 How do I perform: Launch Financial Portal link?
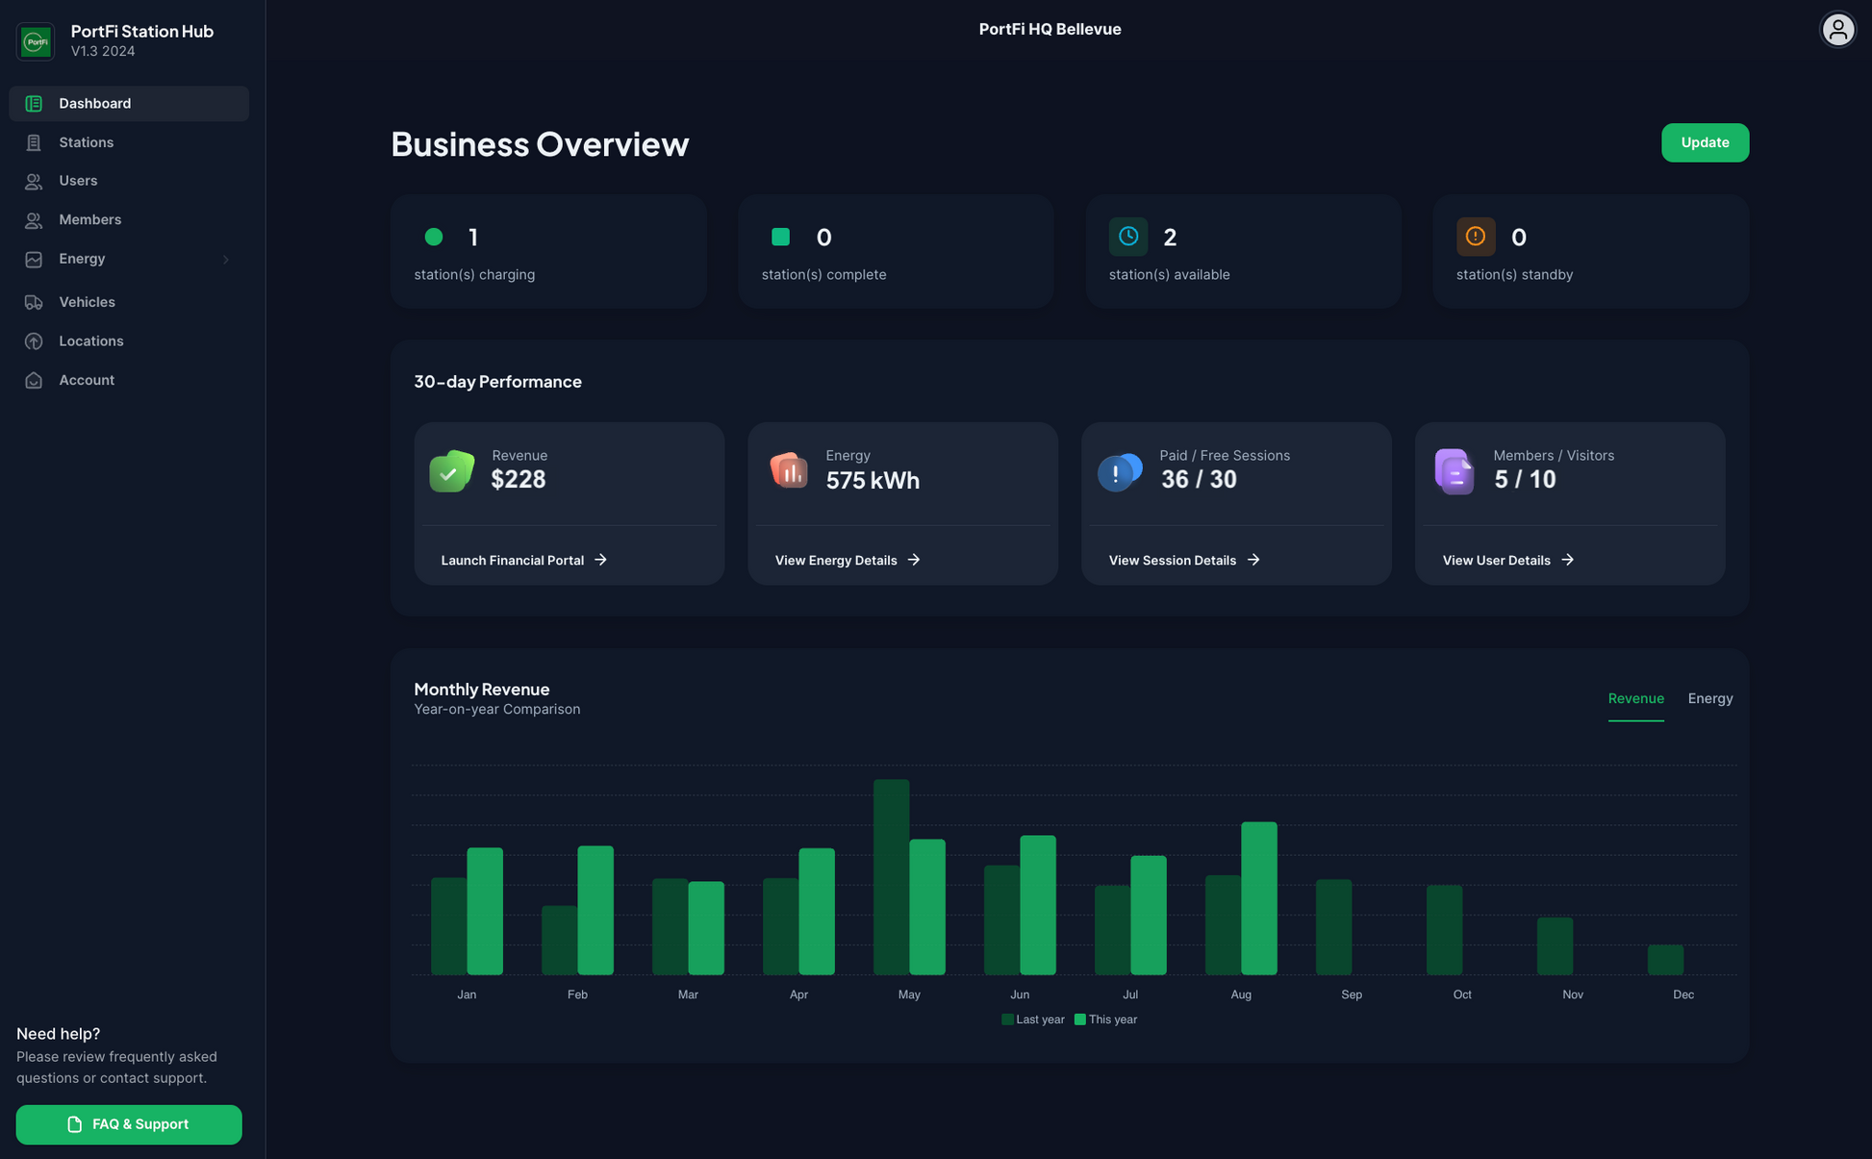click(x=523, y=560)
